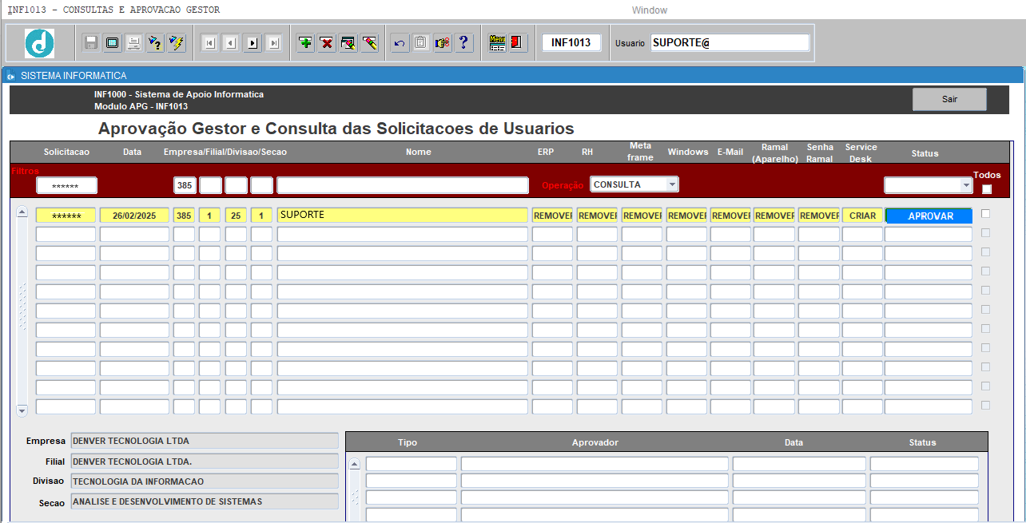The height and width of the screenshot is (523, 1026).
Task: Click the Ramal (Aparelho) REMOVER cell
Action: [x=774, y=216]
